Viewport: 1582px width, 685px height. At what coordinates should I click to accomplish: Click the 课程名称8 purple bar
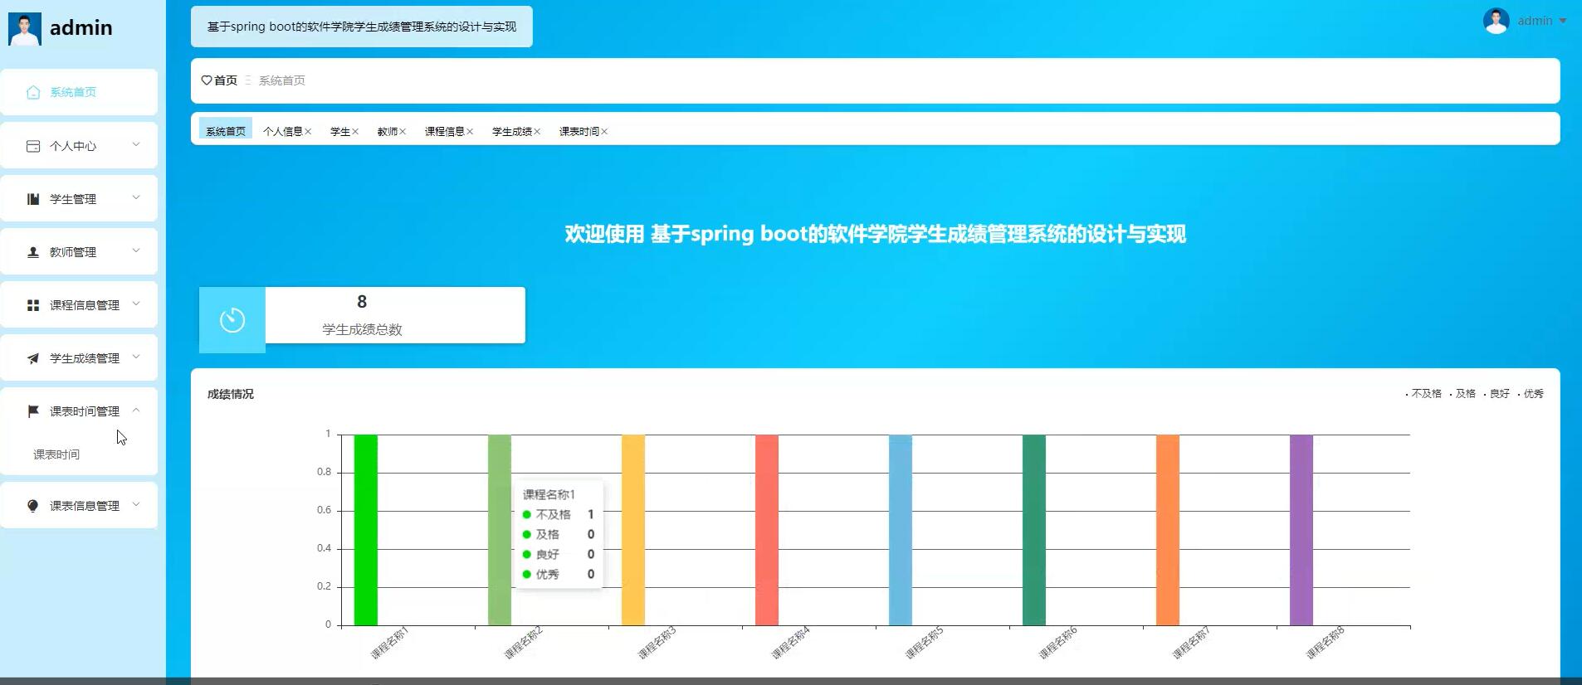click(1301, 530)
